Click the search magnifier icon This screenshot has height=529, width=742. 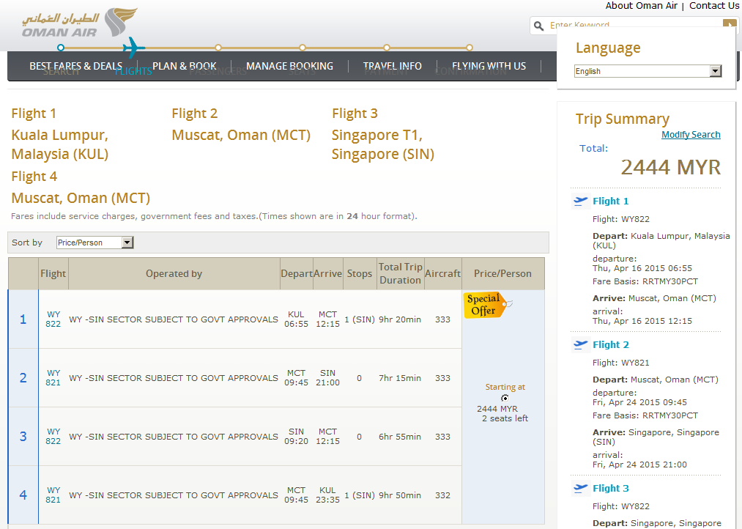click(538, 26)
